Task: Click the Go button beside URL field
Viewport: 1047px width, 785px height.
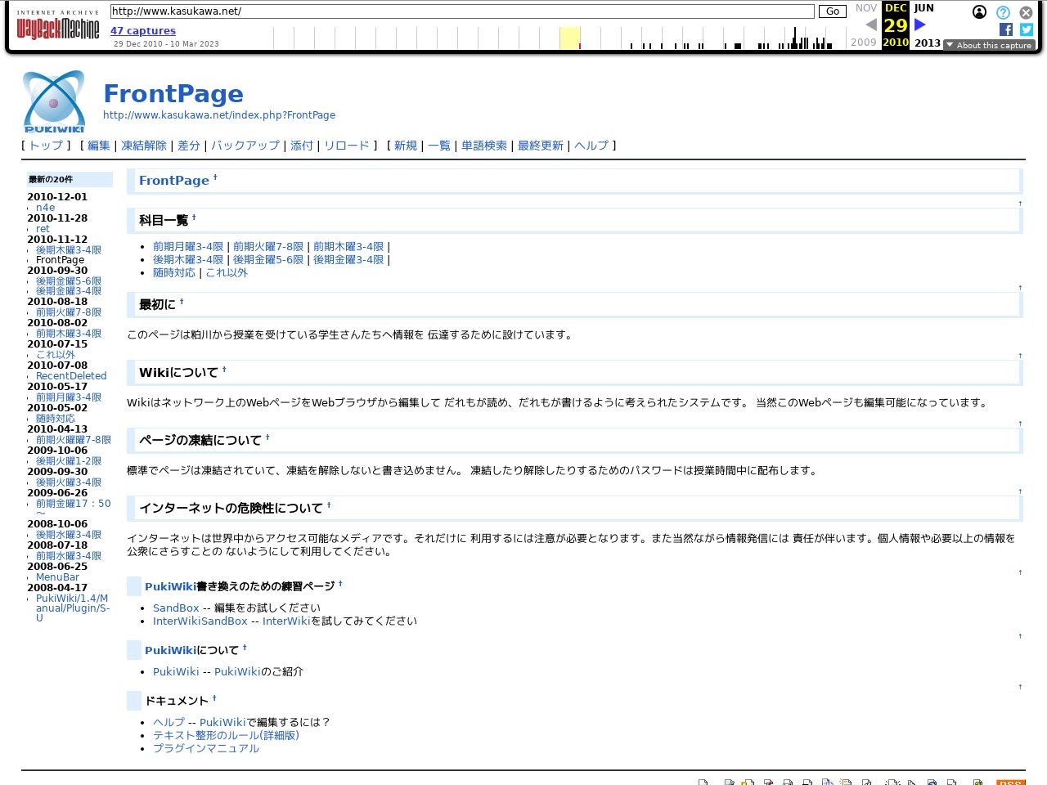Action: 832,11
